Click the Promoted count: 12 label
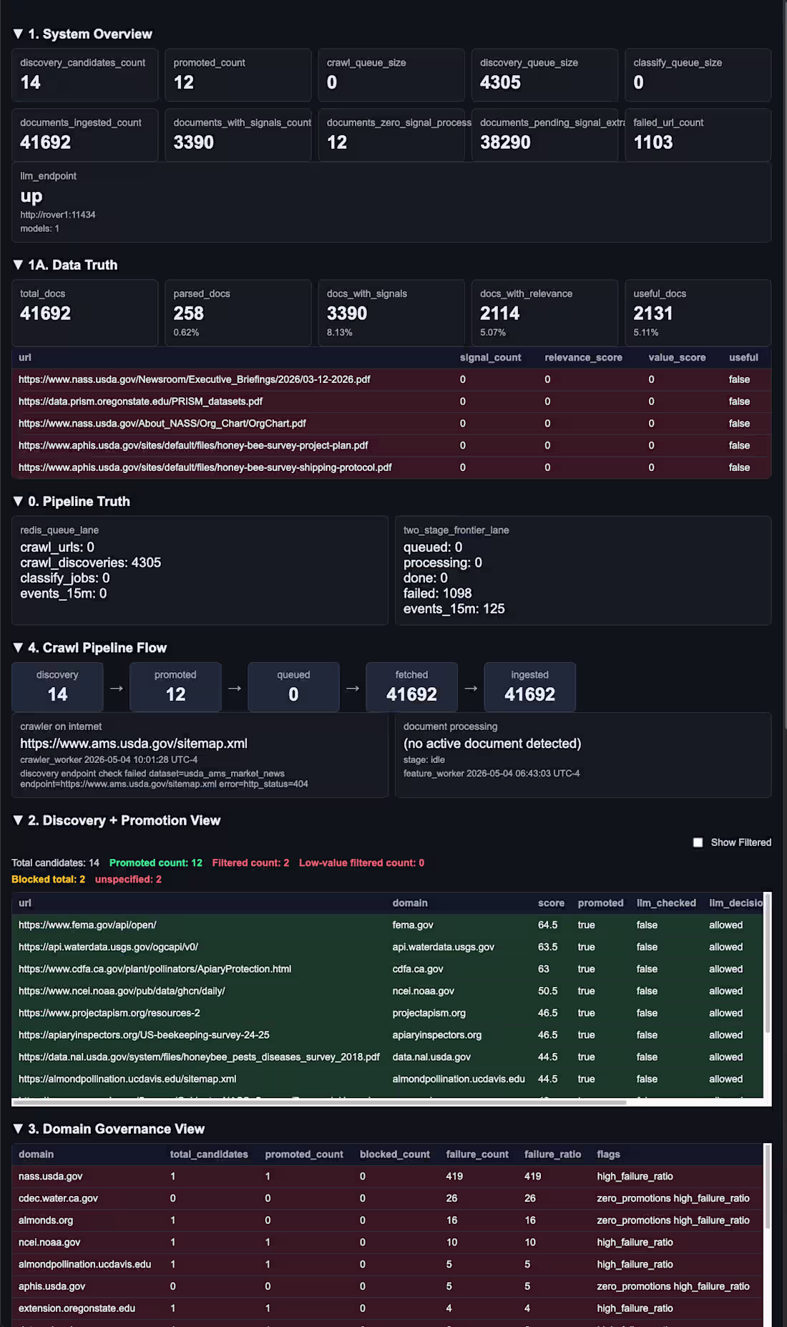This screenshot has width=787, height=1327. tap(156, 863)
